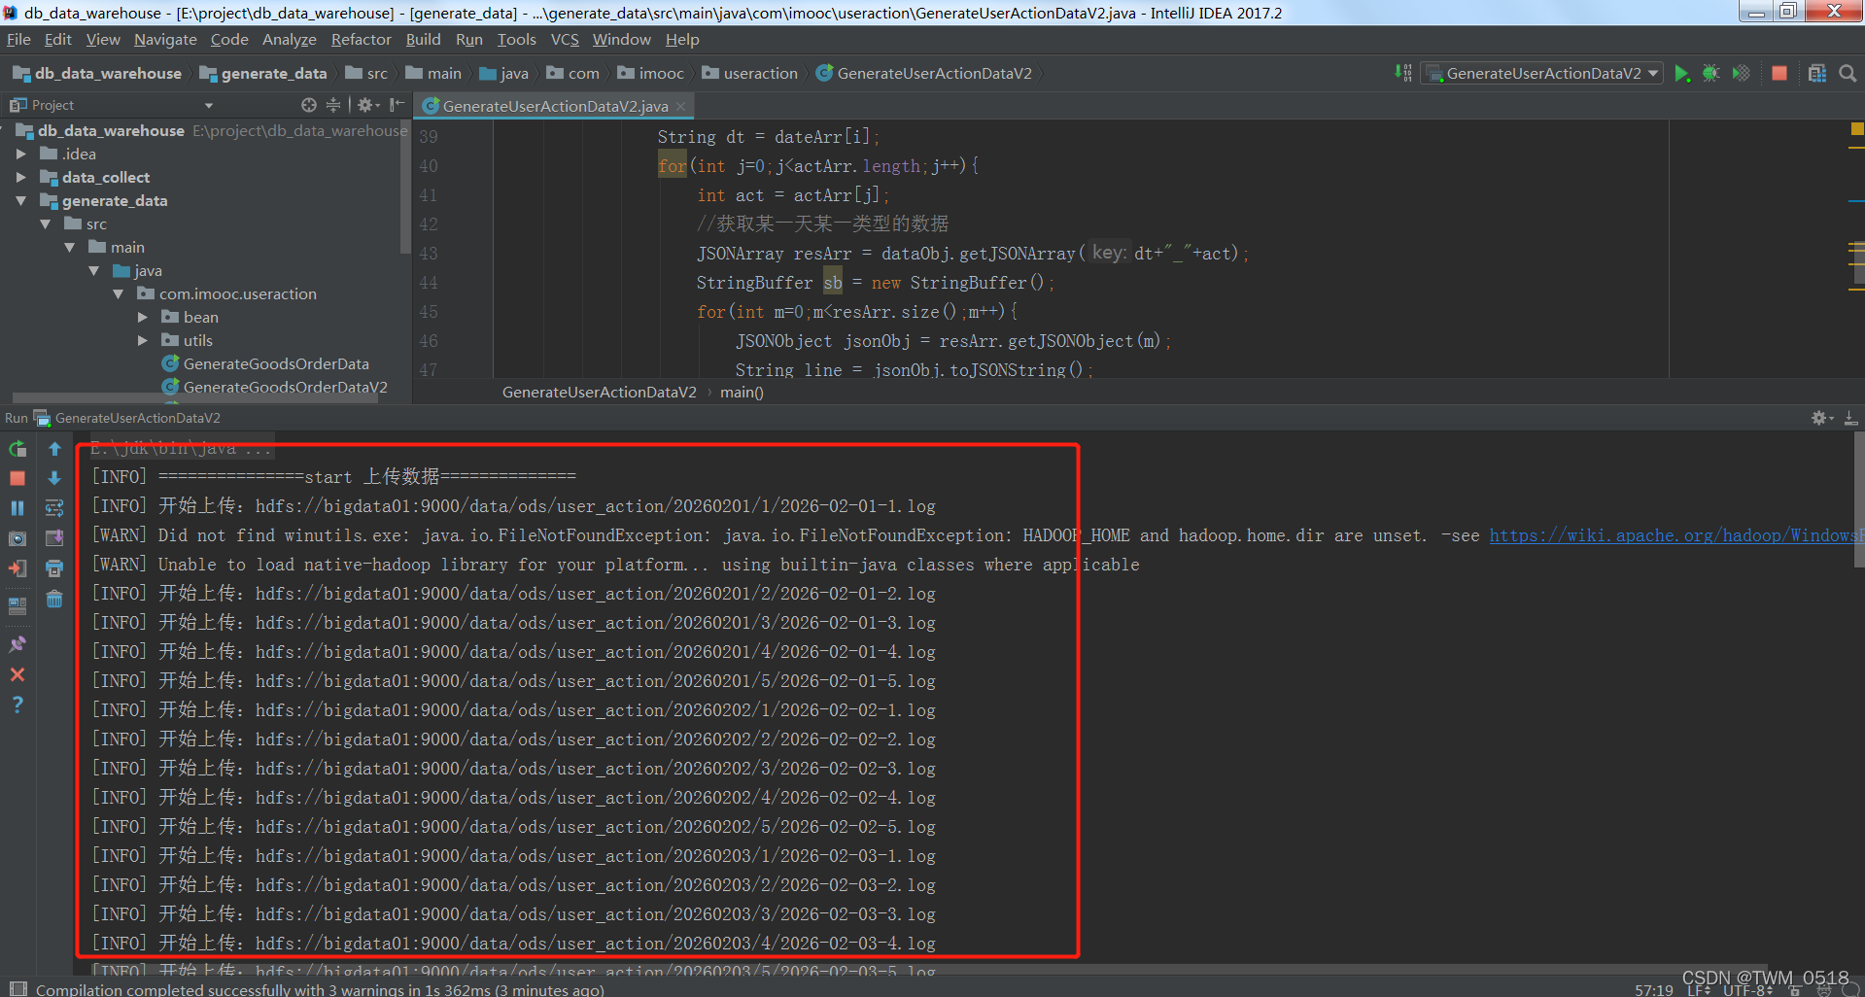This screenshot has height=997, width=1865.
Task: Open the VCS menu
Action: [565, 40]
